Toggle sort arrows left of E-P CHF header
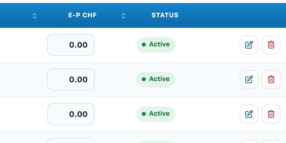This screenshot has height=143, width=286. point(35,16)
